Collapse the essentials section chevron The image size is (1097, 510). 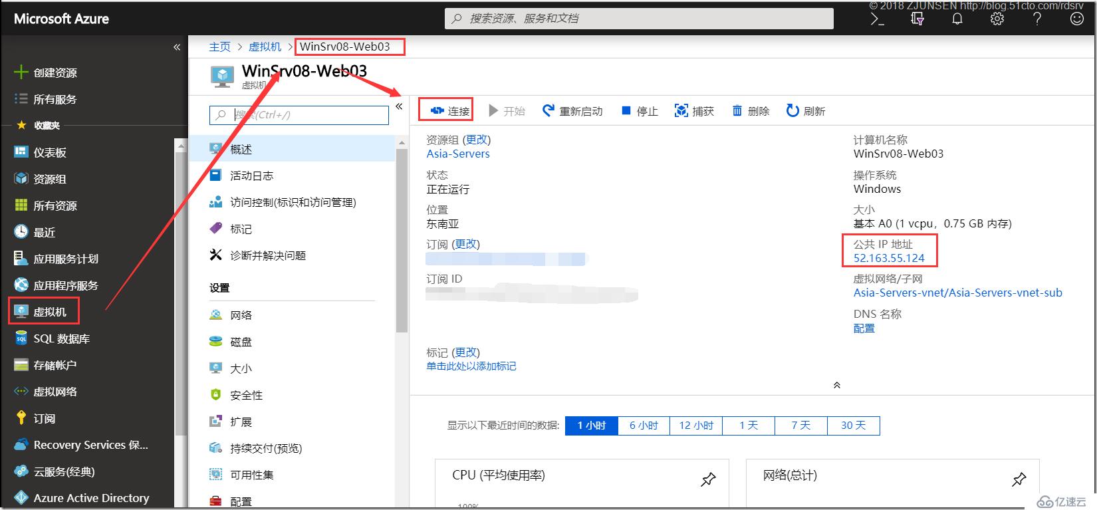pyautogui.click(x=837, y=385)
